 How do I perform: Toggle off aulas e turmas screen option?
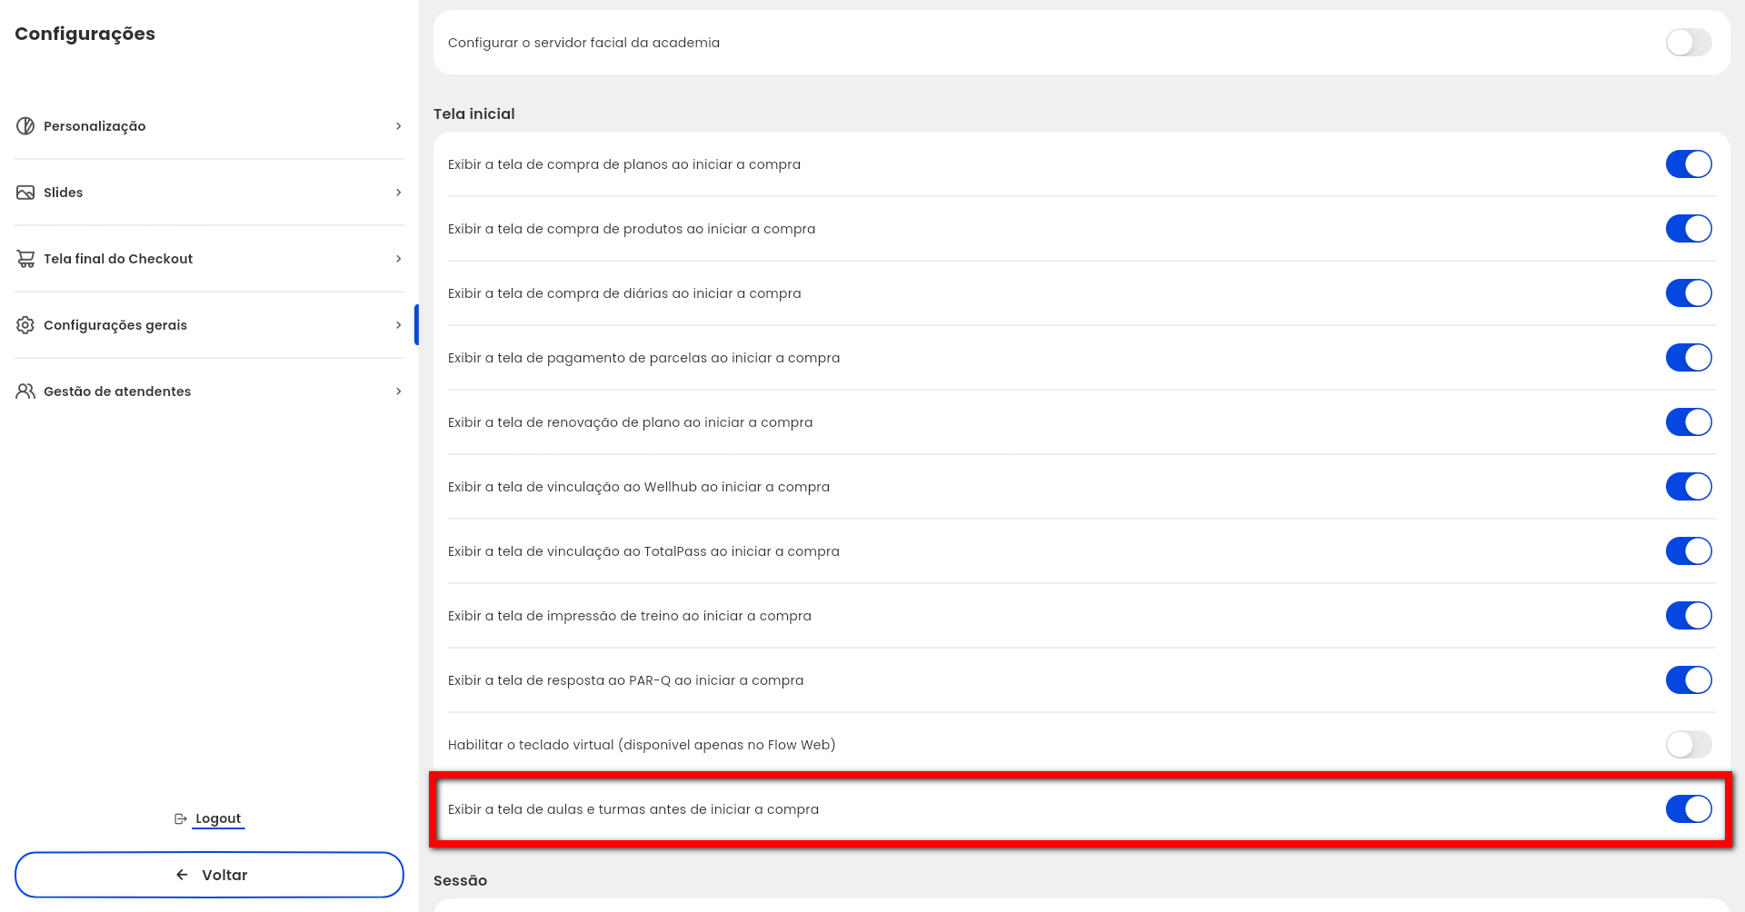[x=1688, y=809]
